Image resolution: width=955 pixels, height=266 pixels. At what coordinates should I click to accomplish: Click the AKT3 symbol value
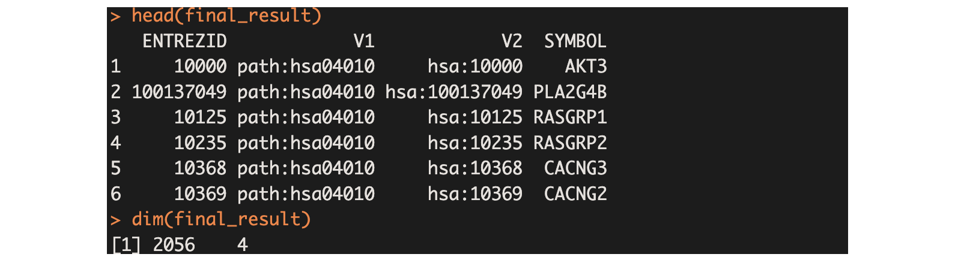pyautogui.click(x=586, y=66)
